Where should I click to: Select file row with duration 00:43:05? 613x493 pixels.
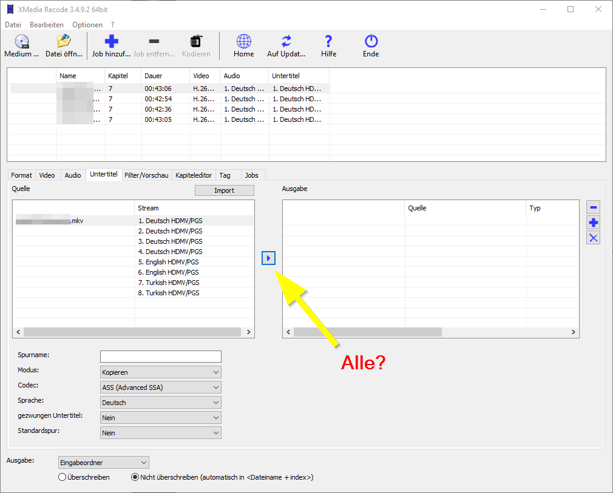click(170, 119)
